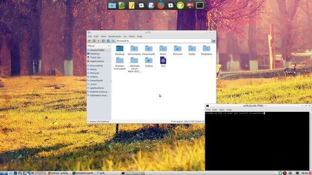This screenshot has height=175, width=312.
Task: Select the Documents folder icon
Action: coord(135,49)
